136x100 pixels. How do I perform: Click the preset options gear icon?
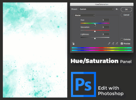tap(117, 9)
